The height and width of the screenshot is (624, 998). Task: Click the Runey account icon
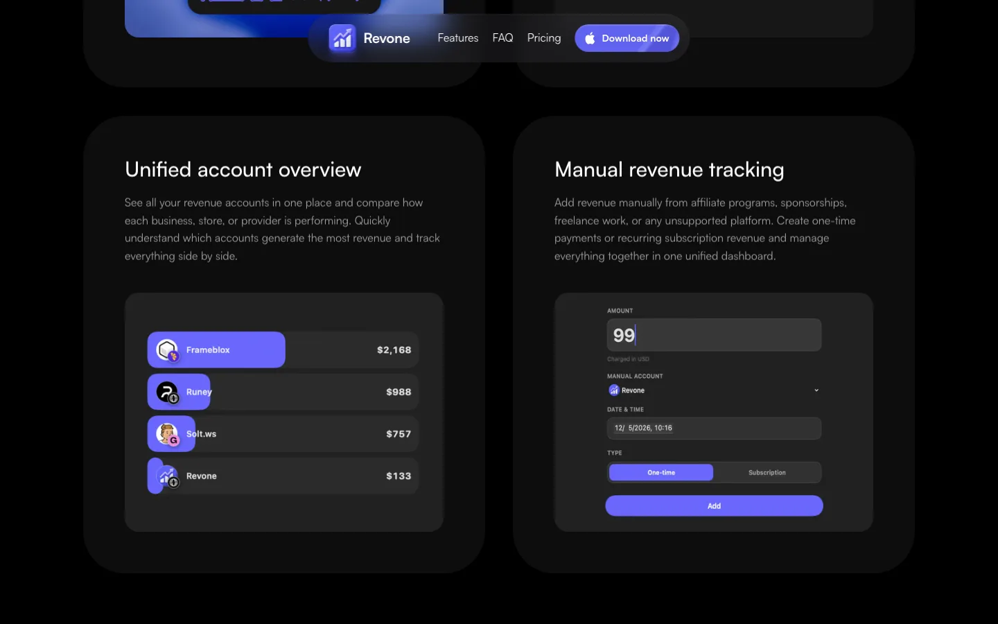pyautogui.click(x=167, y=392)
